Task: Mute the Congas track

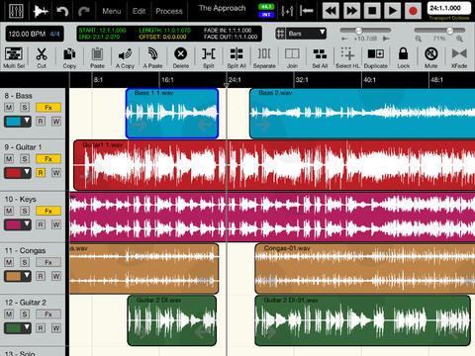Action: tap(9, 262)
